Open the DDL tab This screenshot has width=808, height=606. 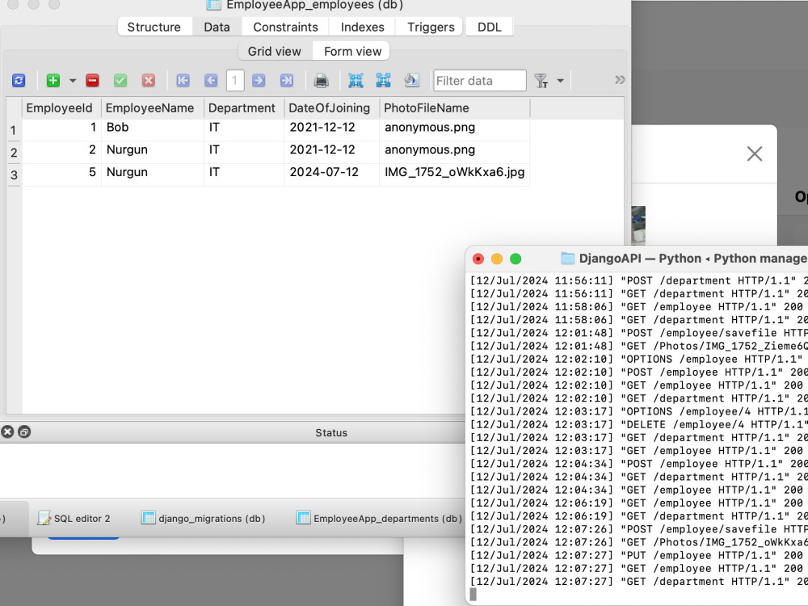click(x=490, y=27)
